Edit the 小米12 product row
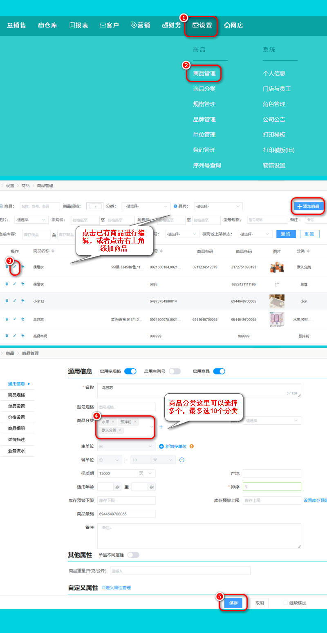This screenshot has width=327, height=633. click(x=15, y=301)
